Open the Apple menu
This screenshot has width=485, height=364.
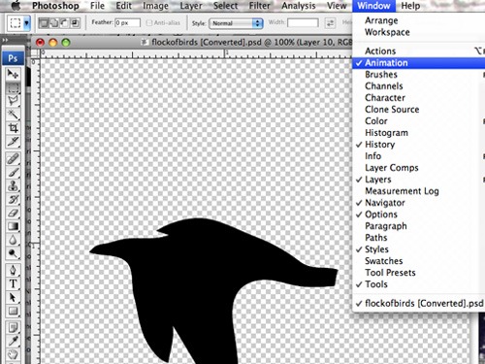pos(16,6)
